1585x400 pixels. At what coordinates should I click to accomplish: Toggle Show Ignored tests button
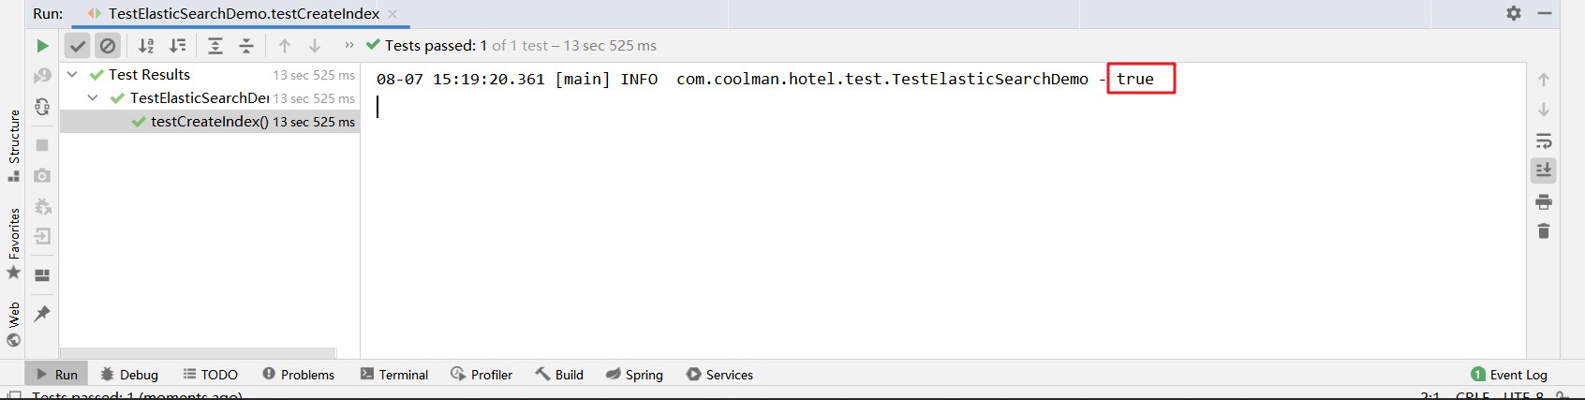(x=109, y=46)
